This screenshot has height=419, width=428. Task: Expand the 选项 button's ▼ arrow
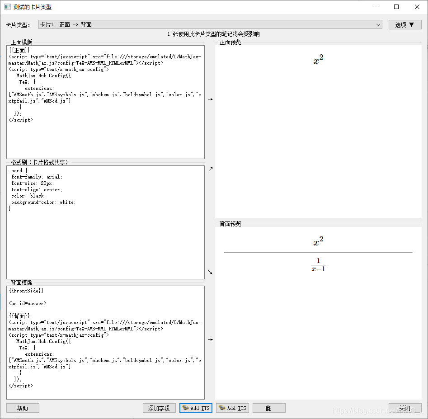413,24
